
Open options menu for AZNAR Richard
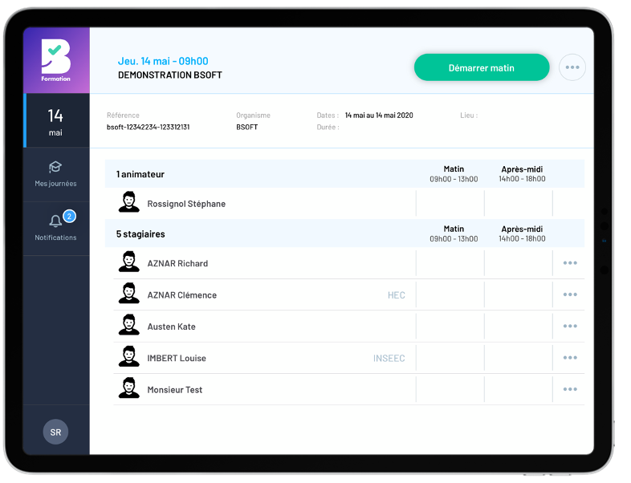coord(570,263)
